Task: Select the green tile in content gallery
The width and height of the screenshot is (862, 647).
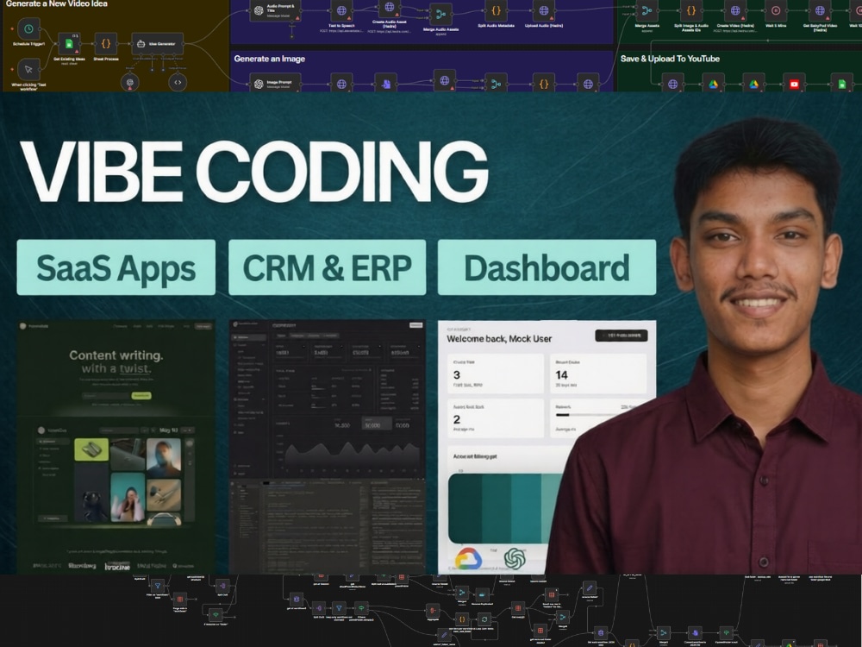Action: click(x=91, y=449)
